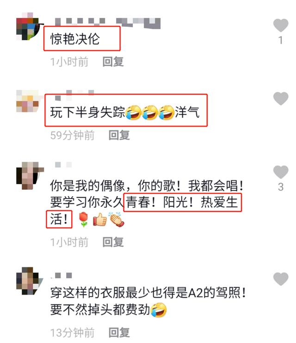
Task: Open username above 穿这样的衣服 comment
Action: click(x=62, y=276)
